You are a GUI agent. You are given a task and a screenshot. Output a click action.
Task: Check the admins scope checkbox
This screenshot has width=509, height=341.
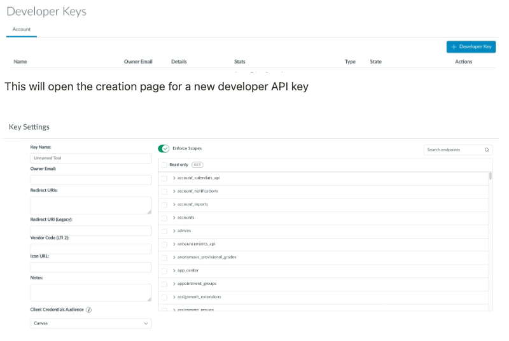coord(164,231)
